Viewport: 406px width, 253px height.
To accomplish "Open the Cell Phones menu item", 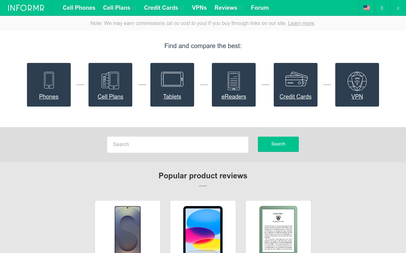I will (x=79, y=8).
